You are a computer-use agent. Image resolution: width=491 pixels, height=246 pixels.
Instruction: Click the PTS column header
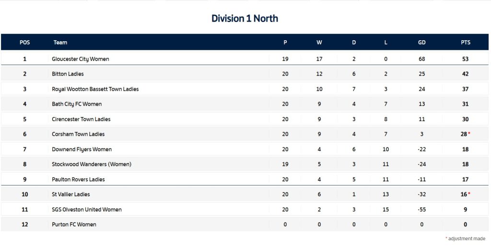point(465,43)
